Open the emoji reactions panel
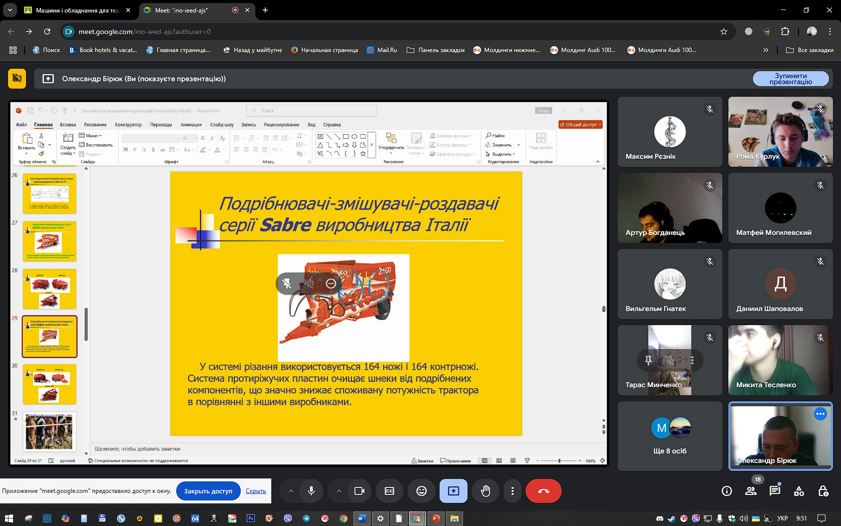This screenshot has width=841, height=526. coord(422,491)
